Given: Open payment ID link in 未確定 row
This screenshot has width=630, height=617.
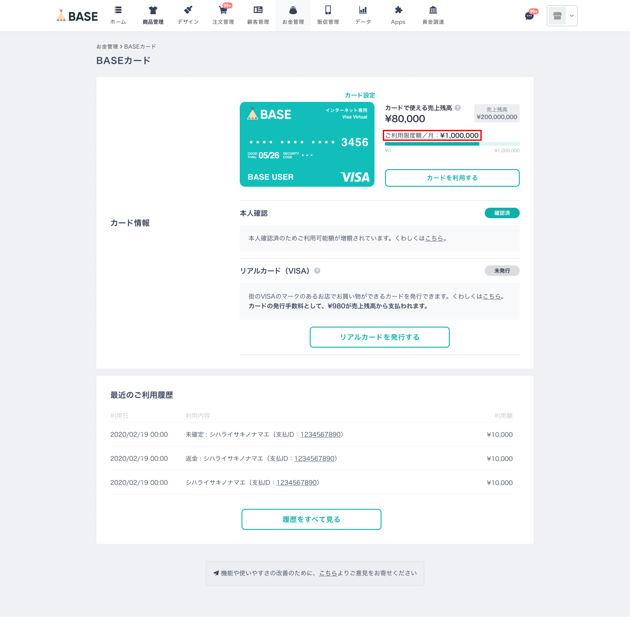Looking at the screenshot, I should (321, 434).
